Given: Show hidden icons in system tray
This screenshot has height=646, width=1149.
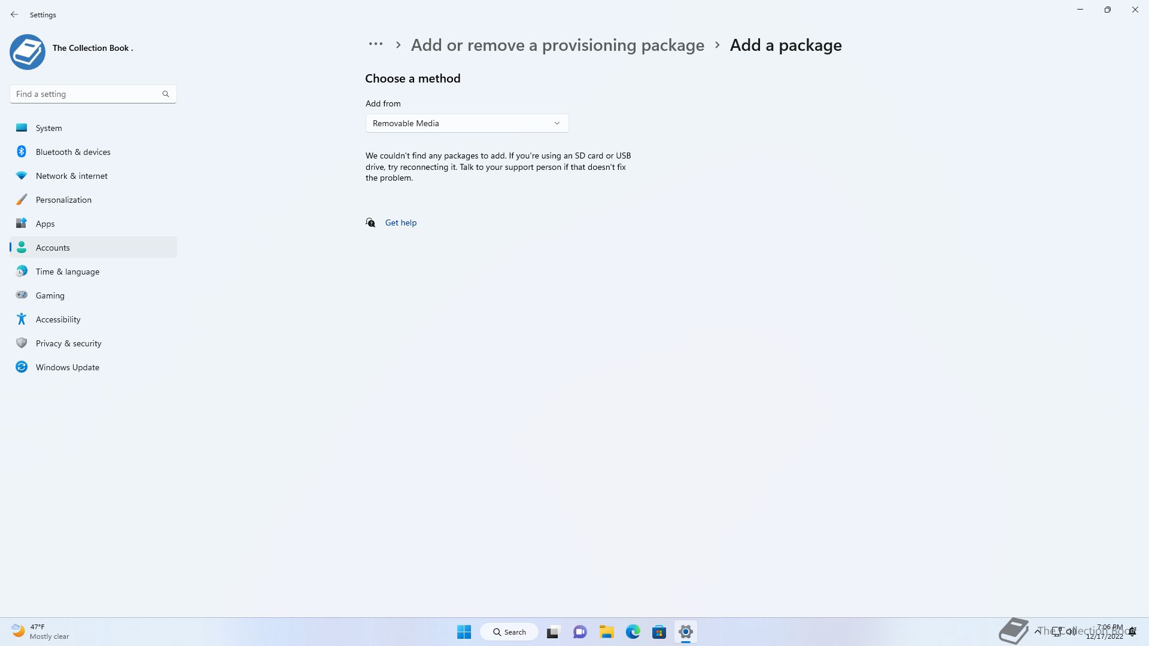Looking at the screenshot, I should [1037, 632].
